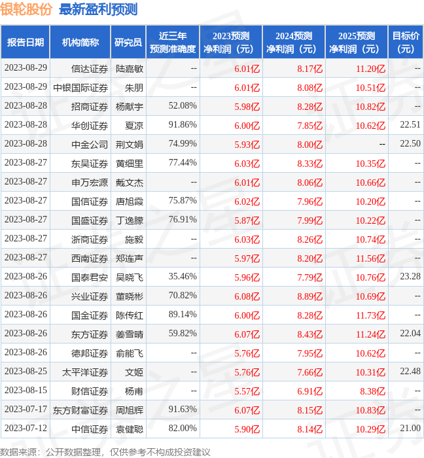
Task: Click target price 22.04
Action: click(x=410, y=334)
